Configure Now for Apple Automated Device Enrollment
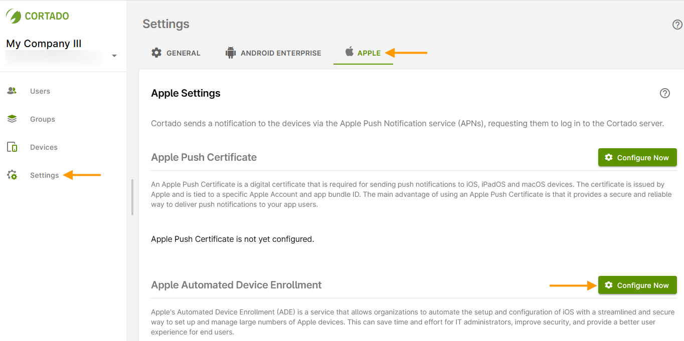 637,285
